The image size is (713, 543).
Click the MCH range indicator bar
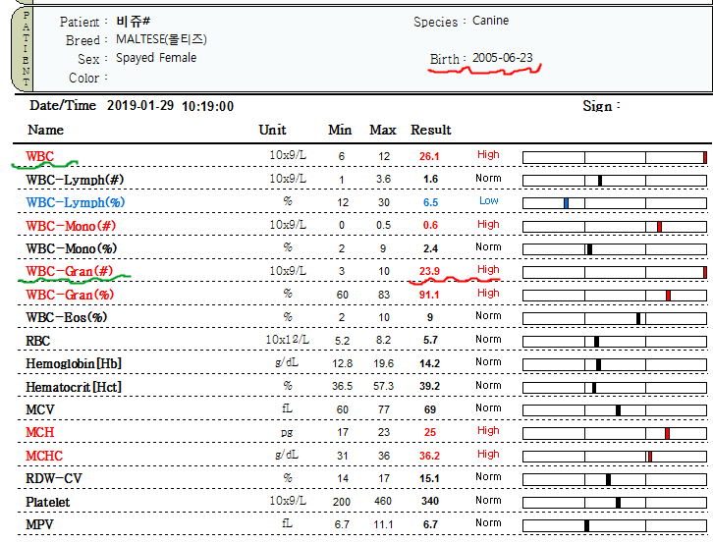pyautogui.click(x=615, y=433)
